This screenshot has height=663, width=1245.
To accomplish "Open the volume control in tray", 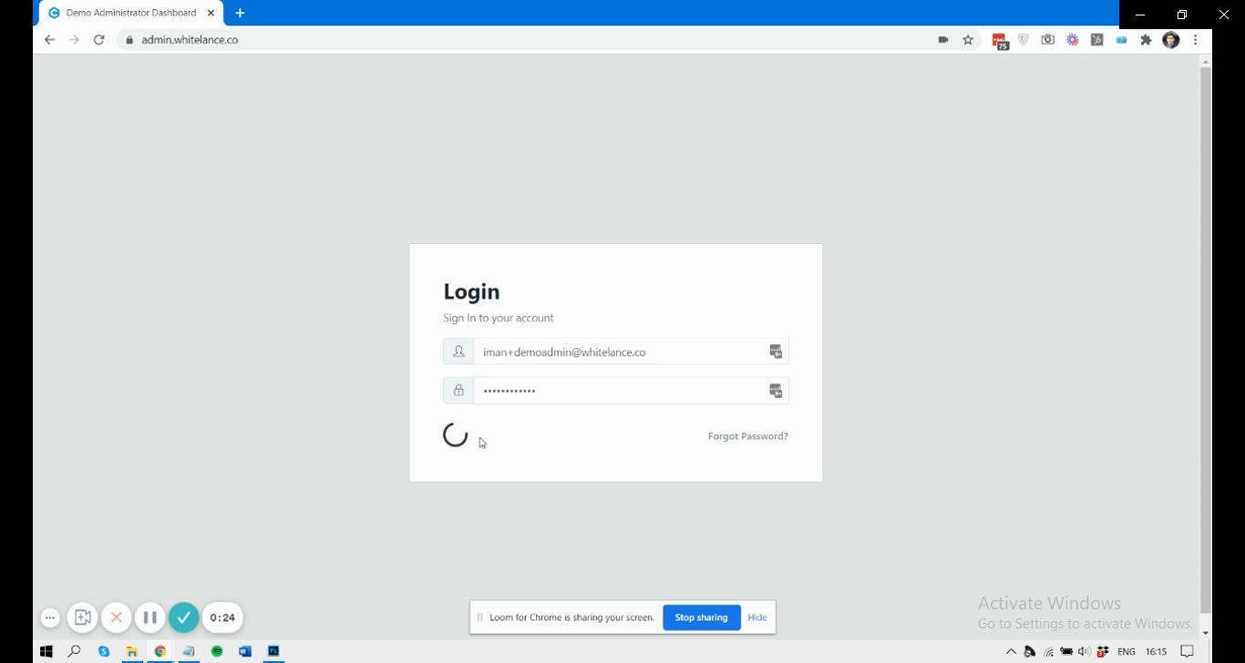I will pyautogui.click(x=1084, y=651).
